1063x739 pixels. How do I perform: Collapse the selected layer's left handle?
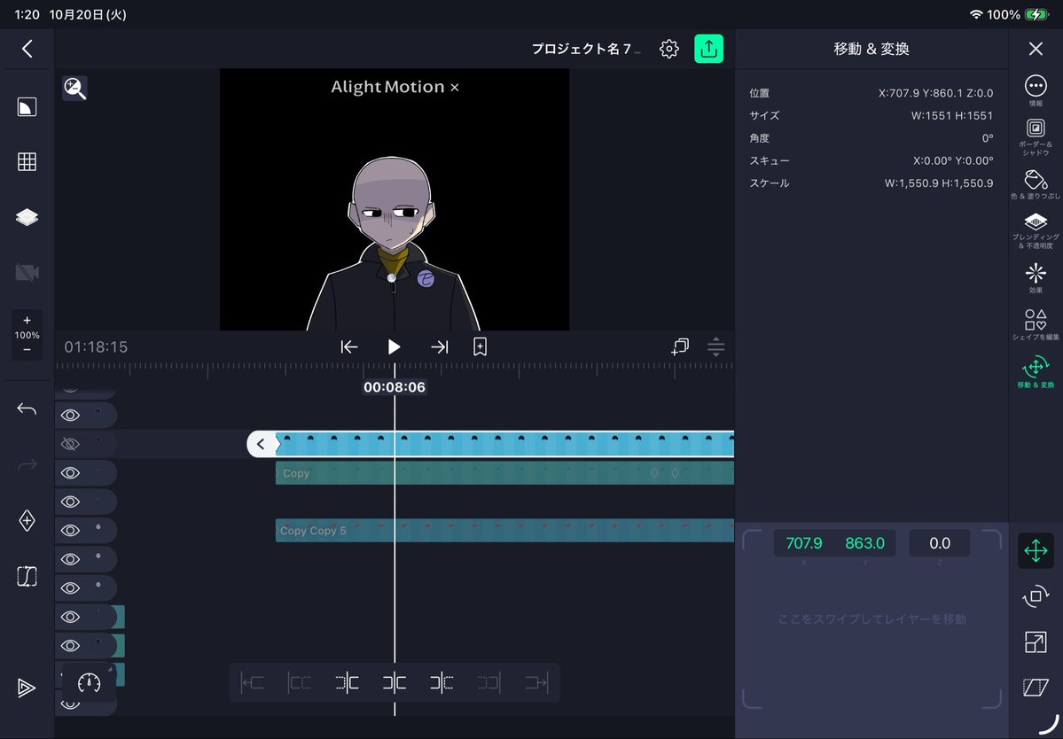pyautogui.click(x=262, y=444)
